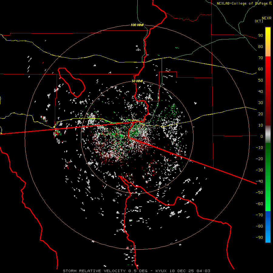Click the NEXR label above the scale
273x273 pixels.
[267, 18]
